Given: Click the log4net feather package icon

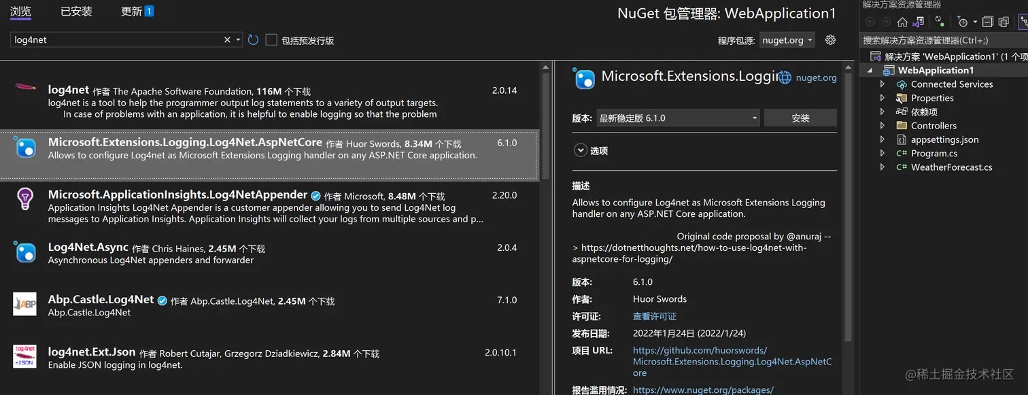Looking at the screenshot, I should pos(25,87).
